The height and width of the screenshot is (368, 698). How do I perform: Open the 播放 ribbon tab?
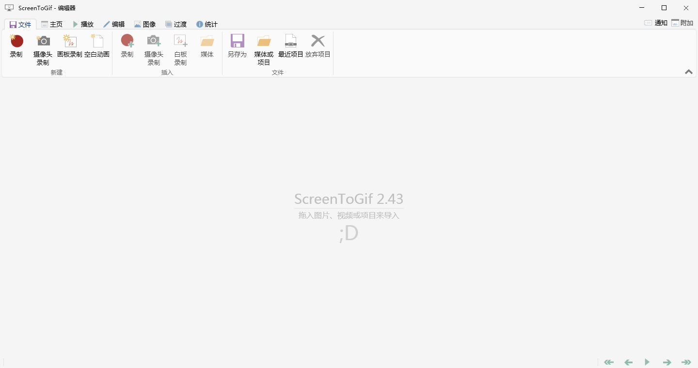[x=83, y=24]
